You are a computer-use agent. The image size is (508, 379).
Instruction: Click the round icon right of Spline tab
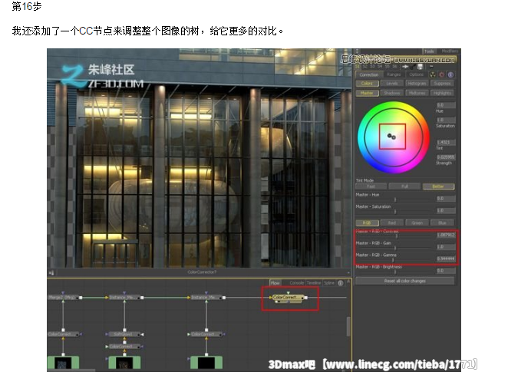(x=341, y=283)
